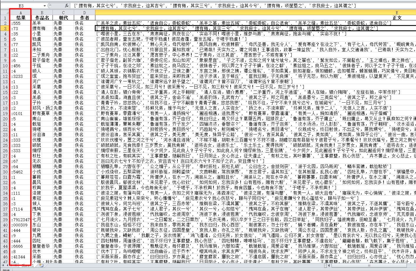Viewport: 416px width, 271px height.
Task: Open the Name Box dropdown arrow
Action: coord(44,5)
